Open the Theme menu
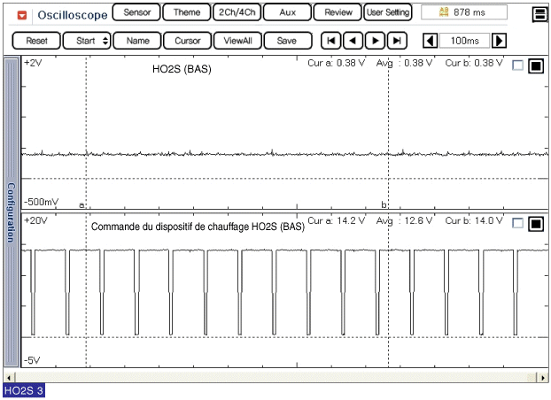 (x=187, y=13)
